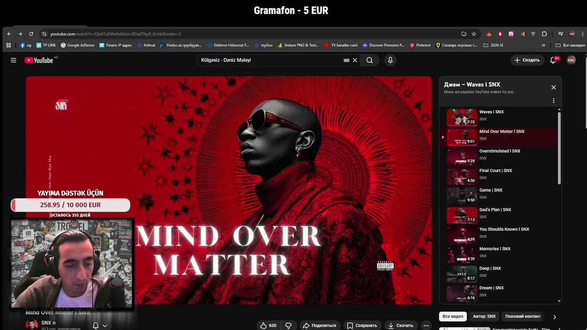Click playlist panel scrollbar thumb
Viewport: 587px width, 330px height.
559,148
